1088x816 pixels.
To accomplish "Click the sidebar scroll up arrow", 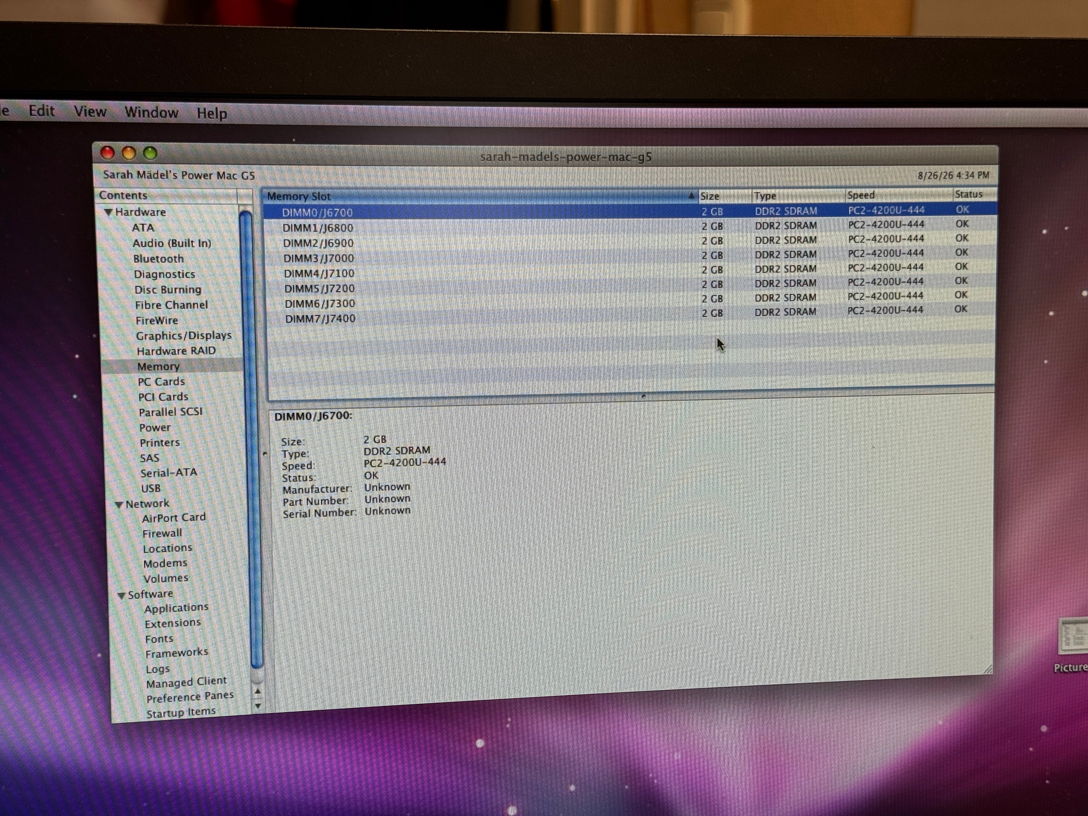I will pos(257,692).
